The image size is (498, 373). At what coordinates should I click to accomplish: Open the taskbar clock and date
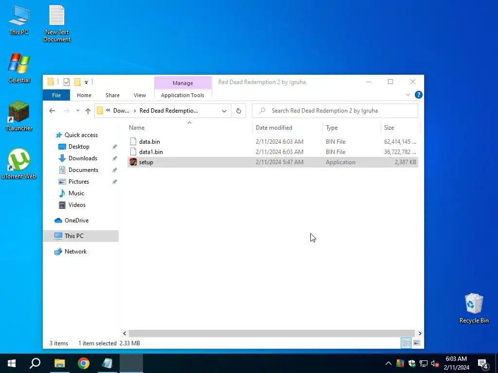(456, 363)
